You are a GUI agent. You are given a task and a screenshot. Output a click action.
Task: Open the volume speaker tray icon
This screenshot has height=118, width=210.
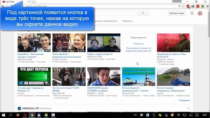[x=191, y=115]
